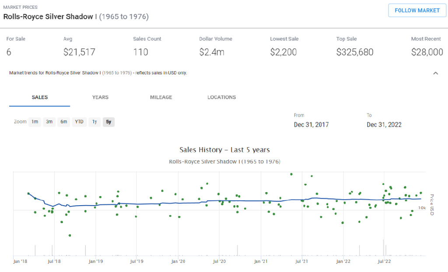The height and width of the screenshot is (272, 448).
Task: Click the Most Recent value $28,000
Action: tap(427, 52)
